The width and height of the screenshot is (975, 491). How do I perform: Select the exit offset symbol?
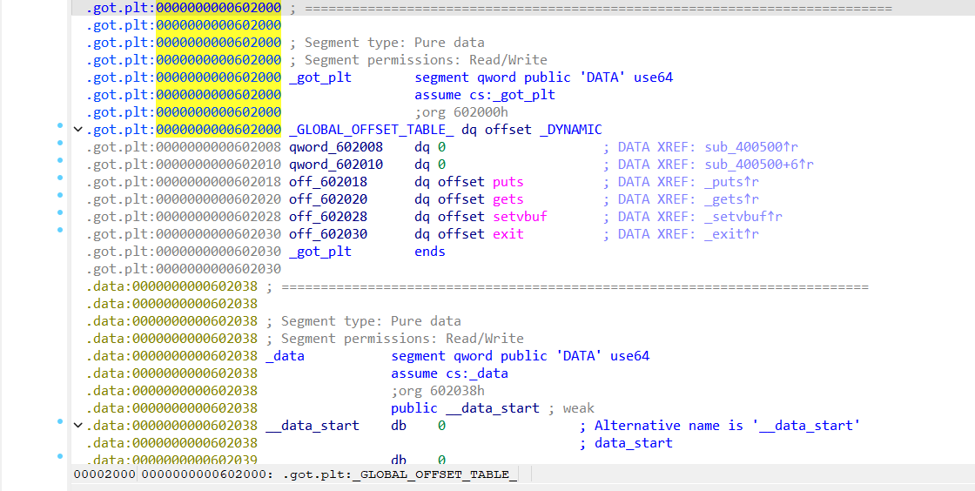coord(508,234)
